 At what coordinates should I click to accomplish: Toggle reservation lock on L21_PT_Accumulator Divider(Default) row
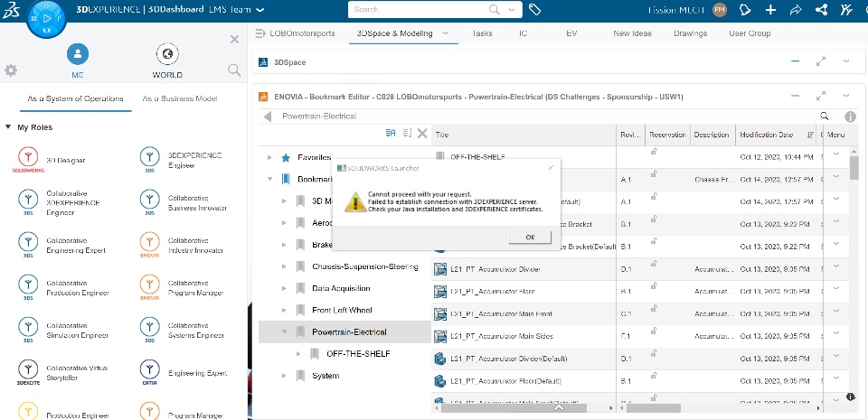[x=654, y=352]
